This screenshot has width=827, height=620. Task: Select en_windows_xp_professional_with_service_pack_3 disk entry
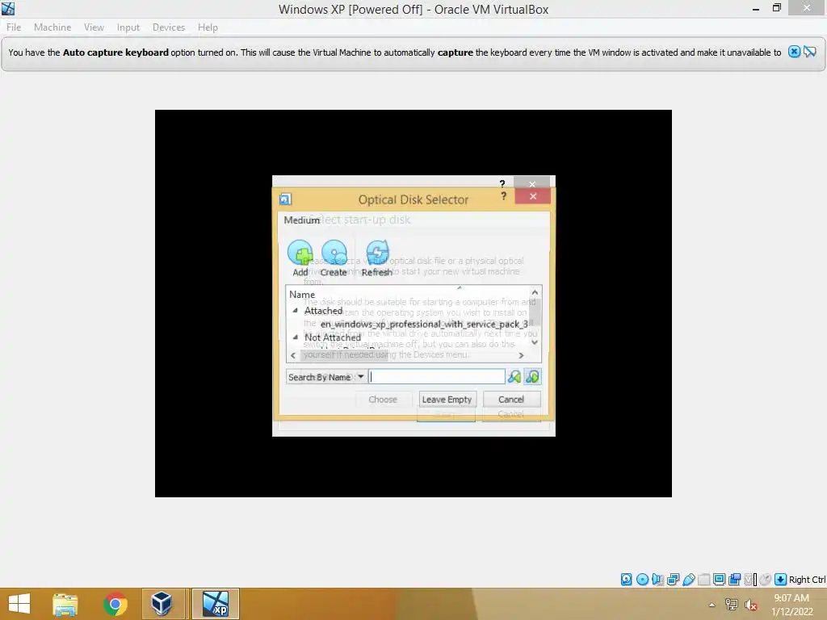tap(424, 324)
